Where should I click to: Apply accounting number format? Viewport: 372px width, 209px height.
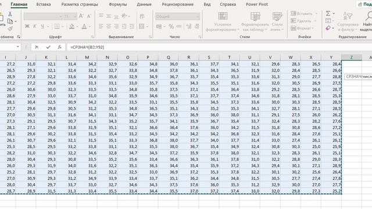[x=159, y=26]
